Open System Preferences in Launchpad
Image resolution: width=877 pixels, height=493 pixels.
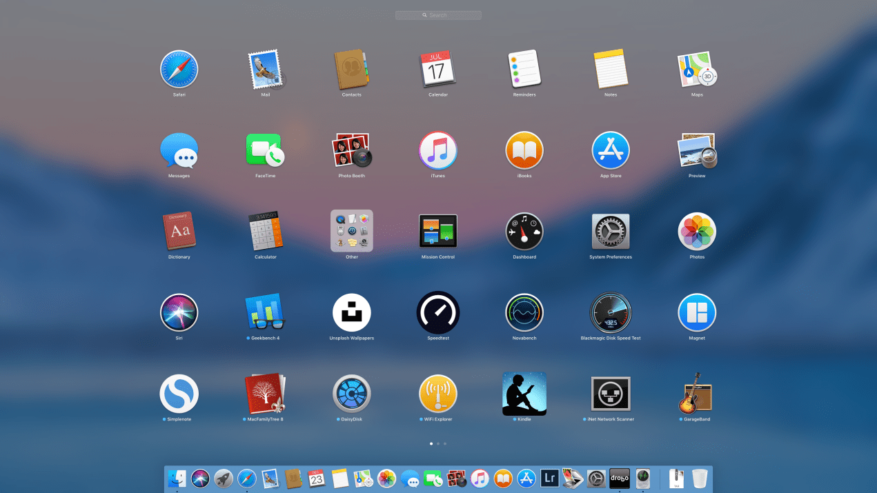click(611, 232)
